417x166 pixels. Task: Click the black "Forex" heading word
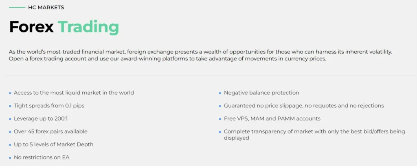tap(31, 27)
